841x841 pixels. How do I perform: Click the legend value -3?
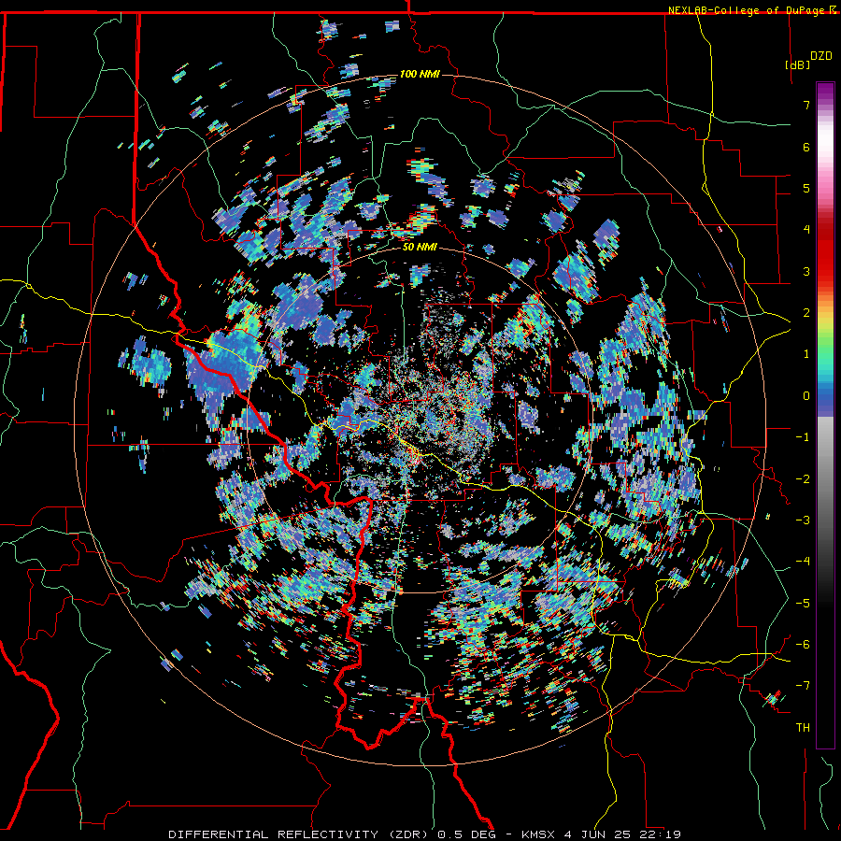click(803, 520)
